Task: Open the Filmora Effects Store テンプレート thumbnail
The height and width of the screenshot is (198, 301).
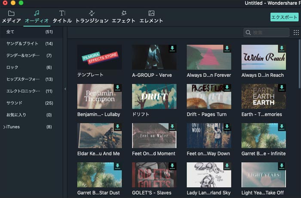Action: (x=99, y=57)
